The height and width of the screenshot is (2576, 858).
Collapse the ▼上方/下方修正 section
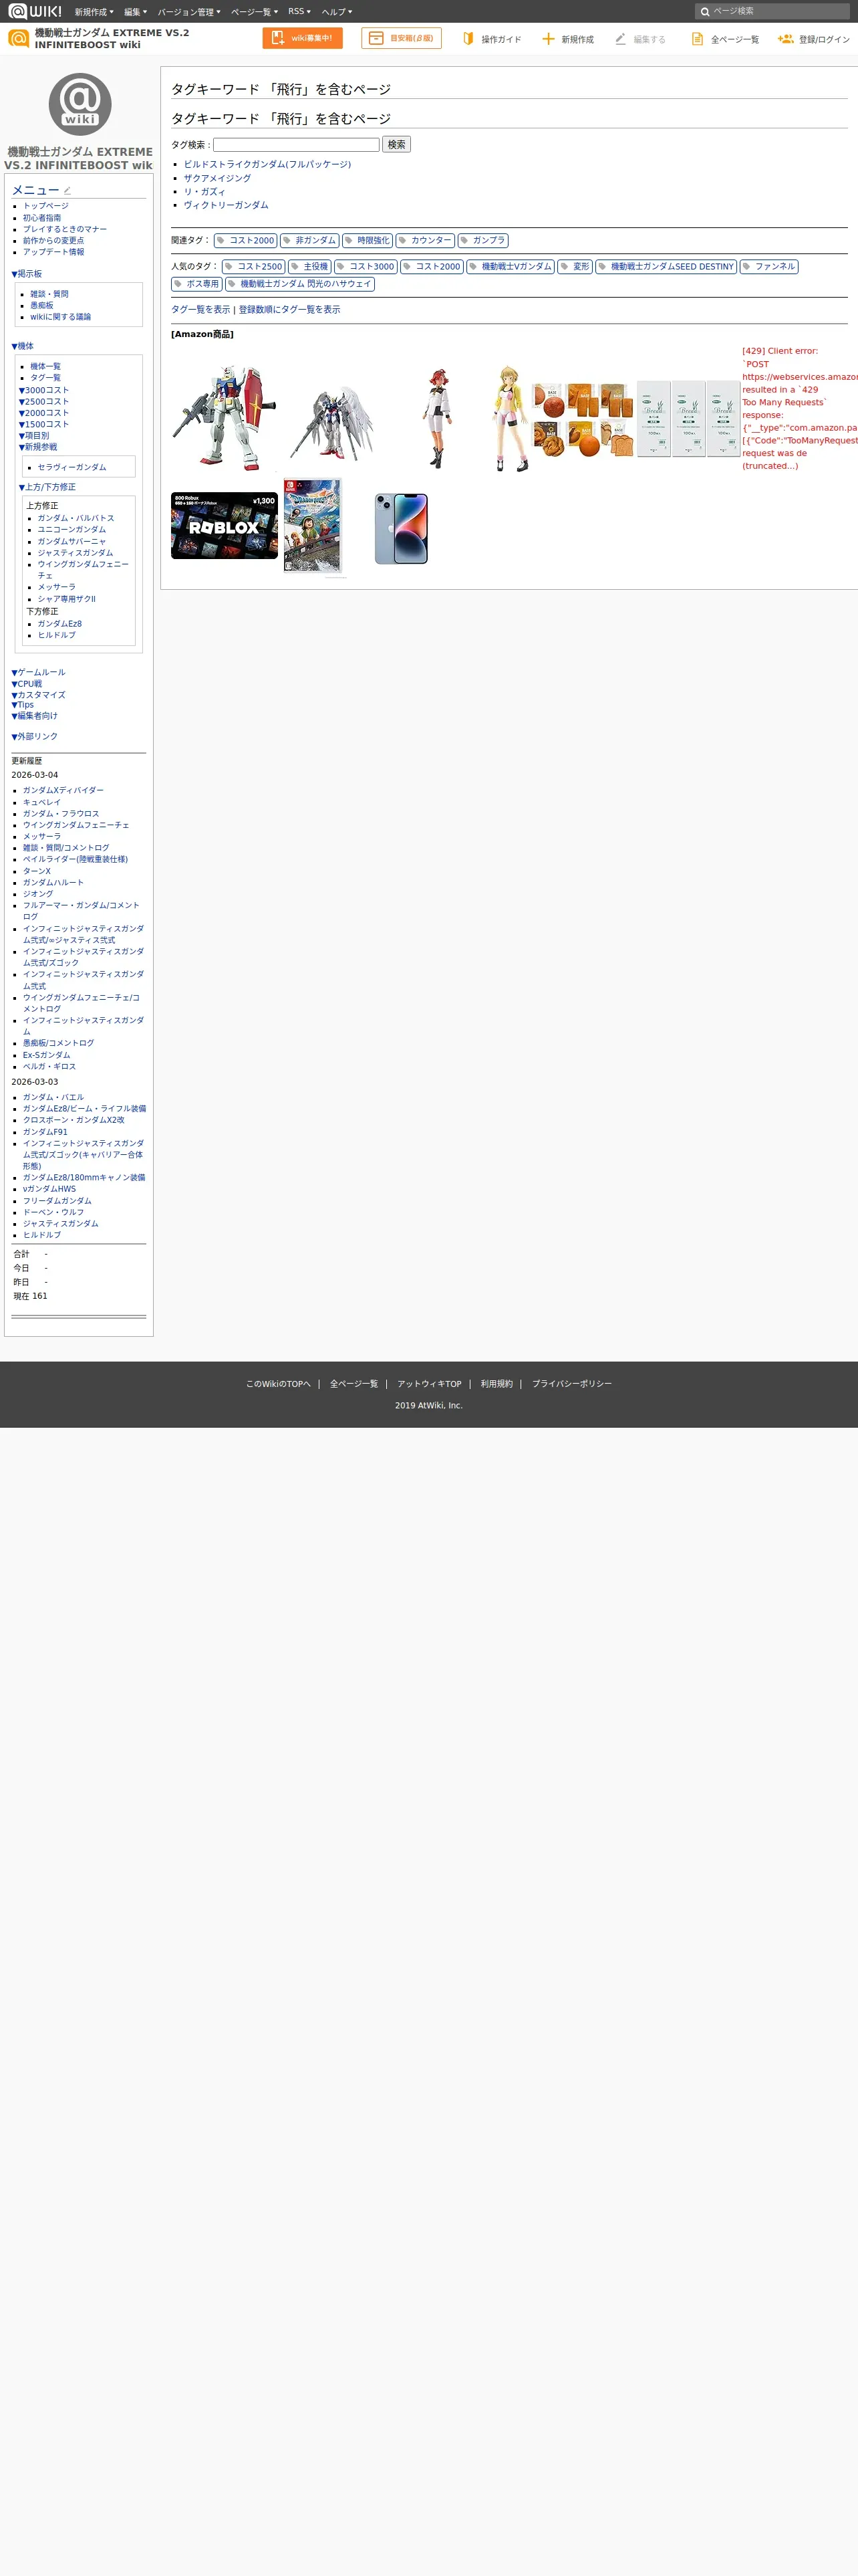(47, 487)
